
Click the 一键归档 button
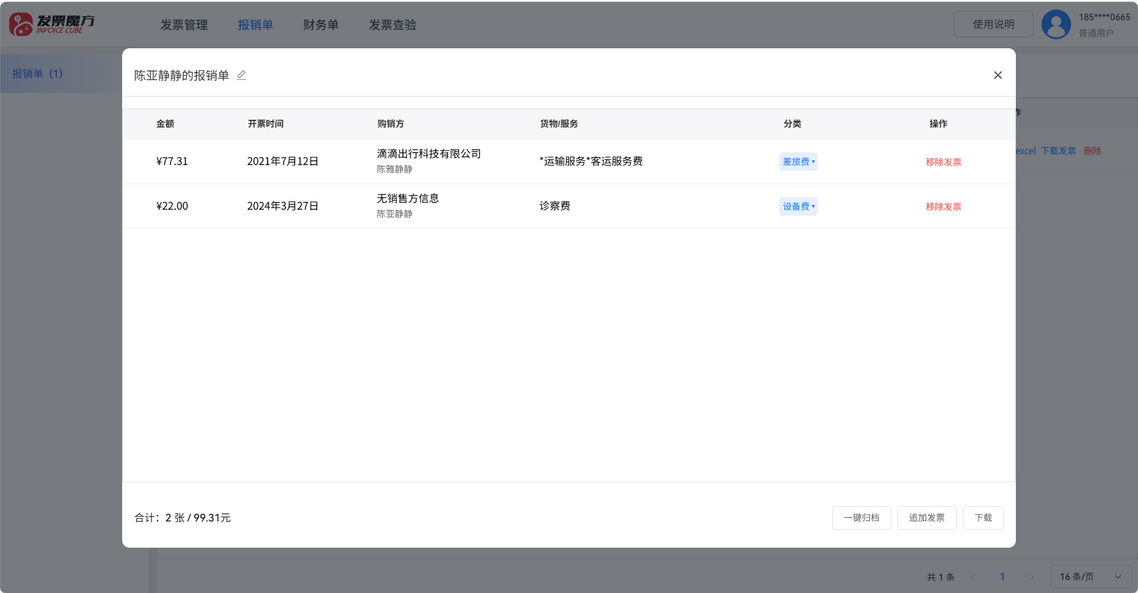tap(861, 517)
